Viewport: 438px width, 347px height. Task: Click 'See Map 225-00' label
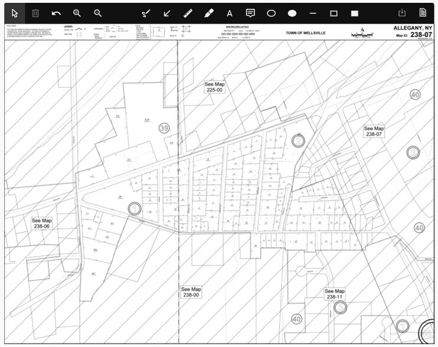pos(214,87)
